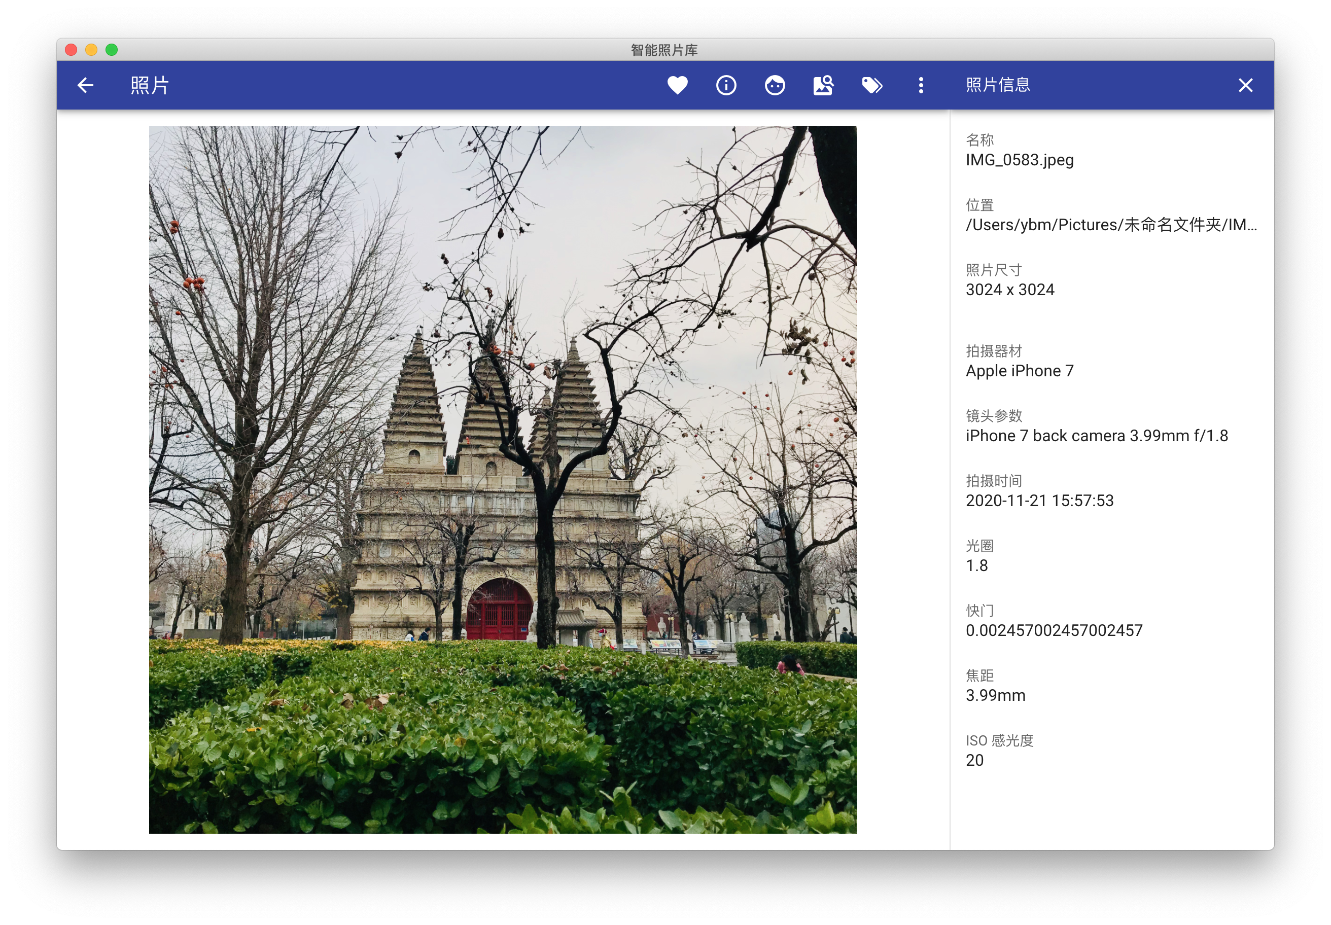Toggle the heart favorite icon
Viewport: 1331px width, 925px height.
tap(677, 85)
